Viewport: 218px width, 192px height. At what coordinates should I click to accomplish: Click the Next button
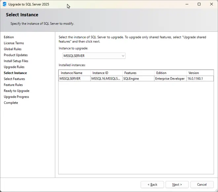[x=177, y=184]
